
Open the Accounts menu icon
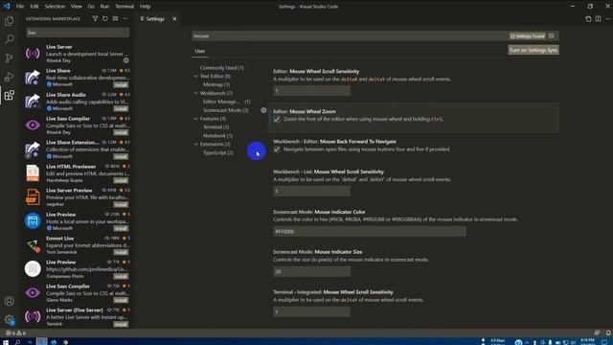coord(9,301)
